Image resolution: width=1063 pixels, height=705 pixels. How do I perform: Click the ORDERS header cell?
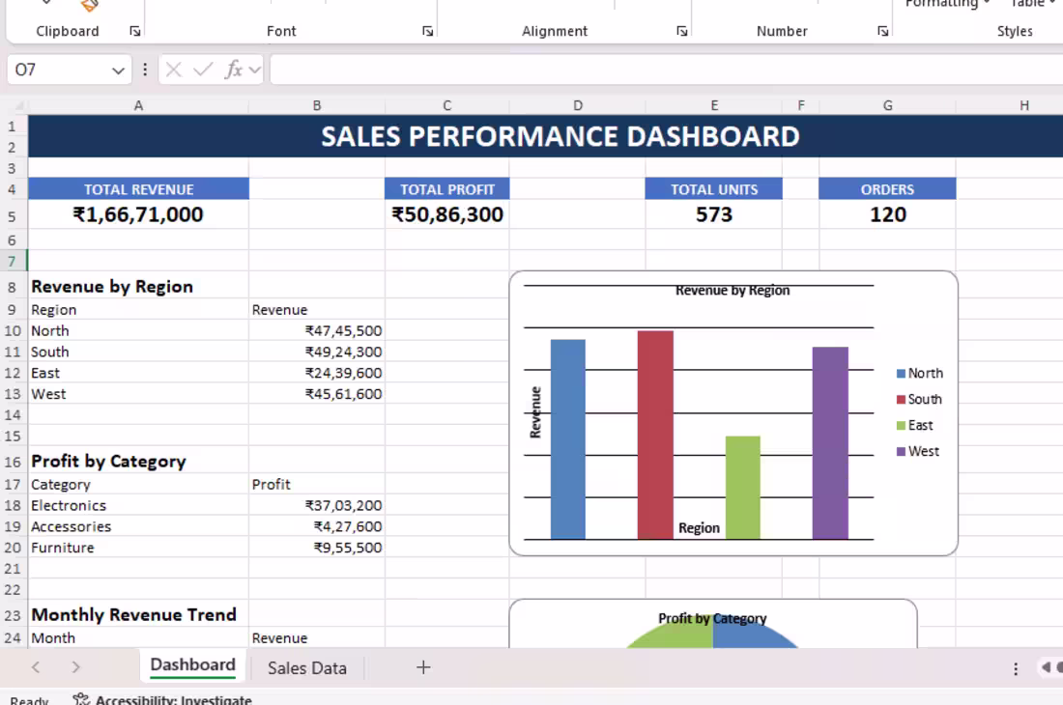coord(887,189)
